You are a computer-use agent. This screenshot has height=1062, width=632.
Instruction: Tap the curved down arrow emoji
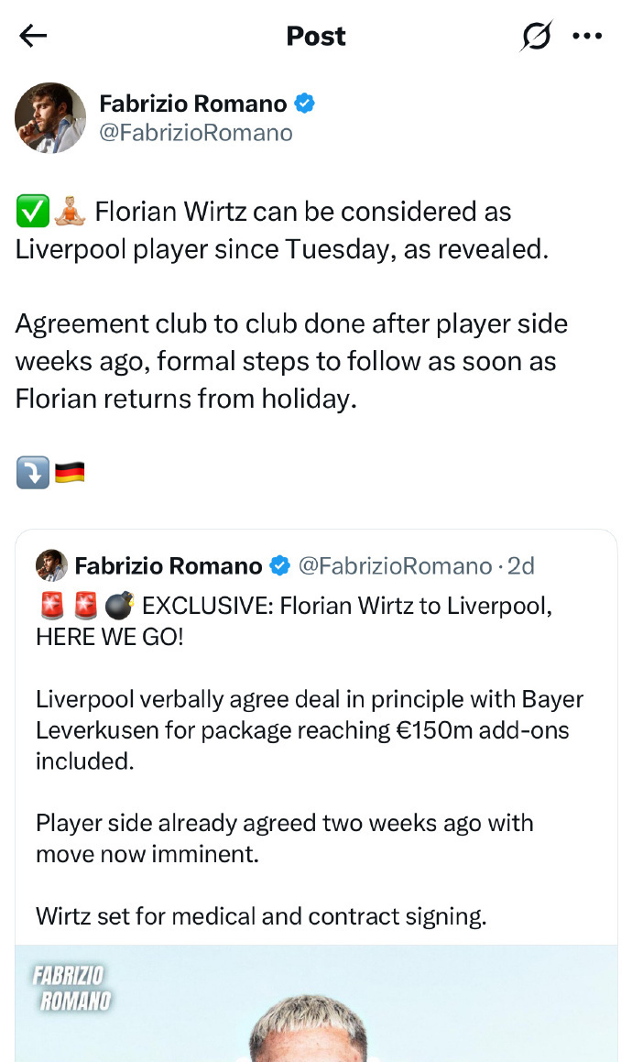pyautogui.click(x=33, y=473)
